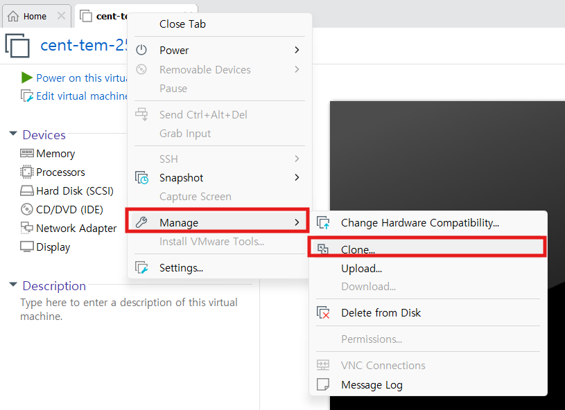This screenshot has width=565, height=410.
Task: Click the Power menu power-symbol icon
Action: pyautogui.click(x=141, y=50)
